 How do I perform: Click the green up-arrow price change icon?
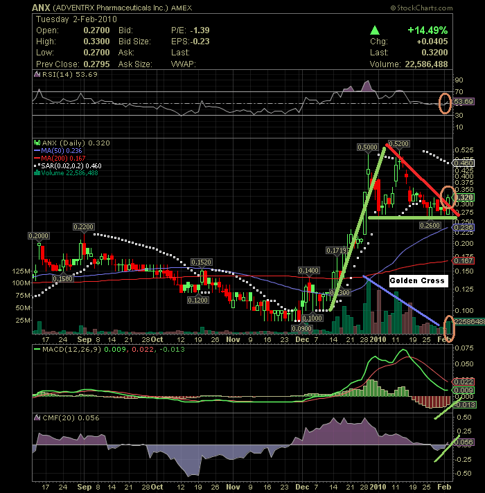coord(375,30)
